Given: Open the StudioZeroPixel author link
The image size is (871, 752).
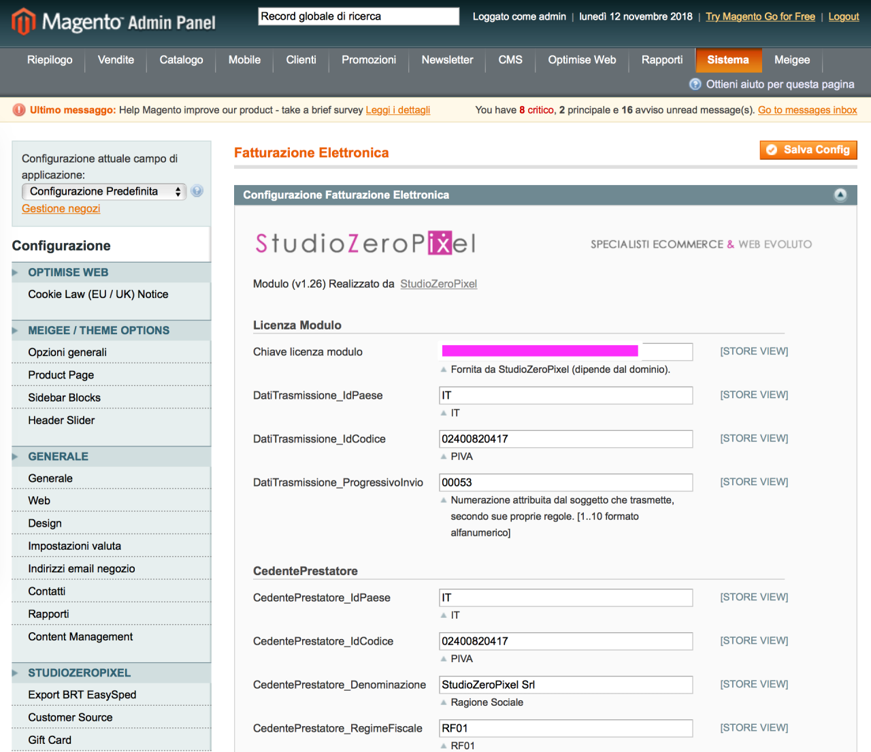Looking at the screenshot, I should coord(438,284).
